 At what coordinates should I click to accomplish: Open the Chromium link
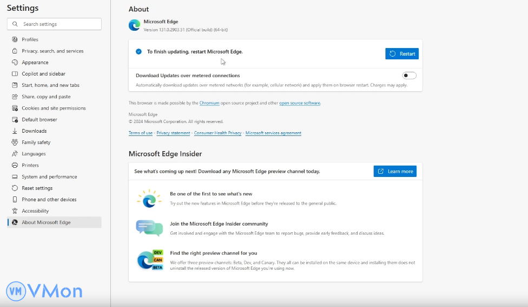[209, 103]
